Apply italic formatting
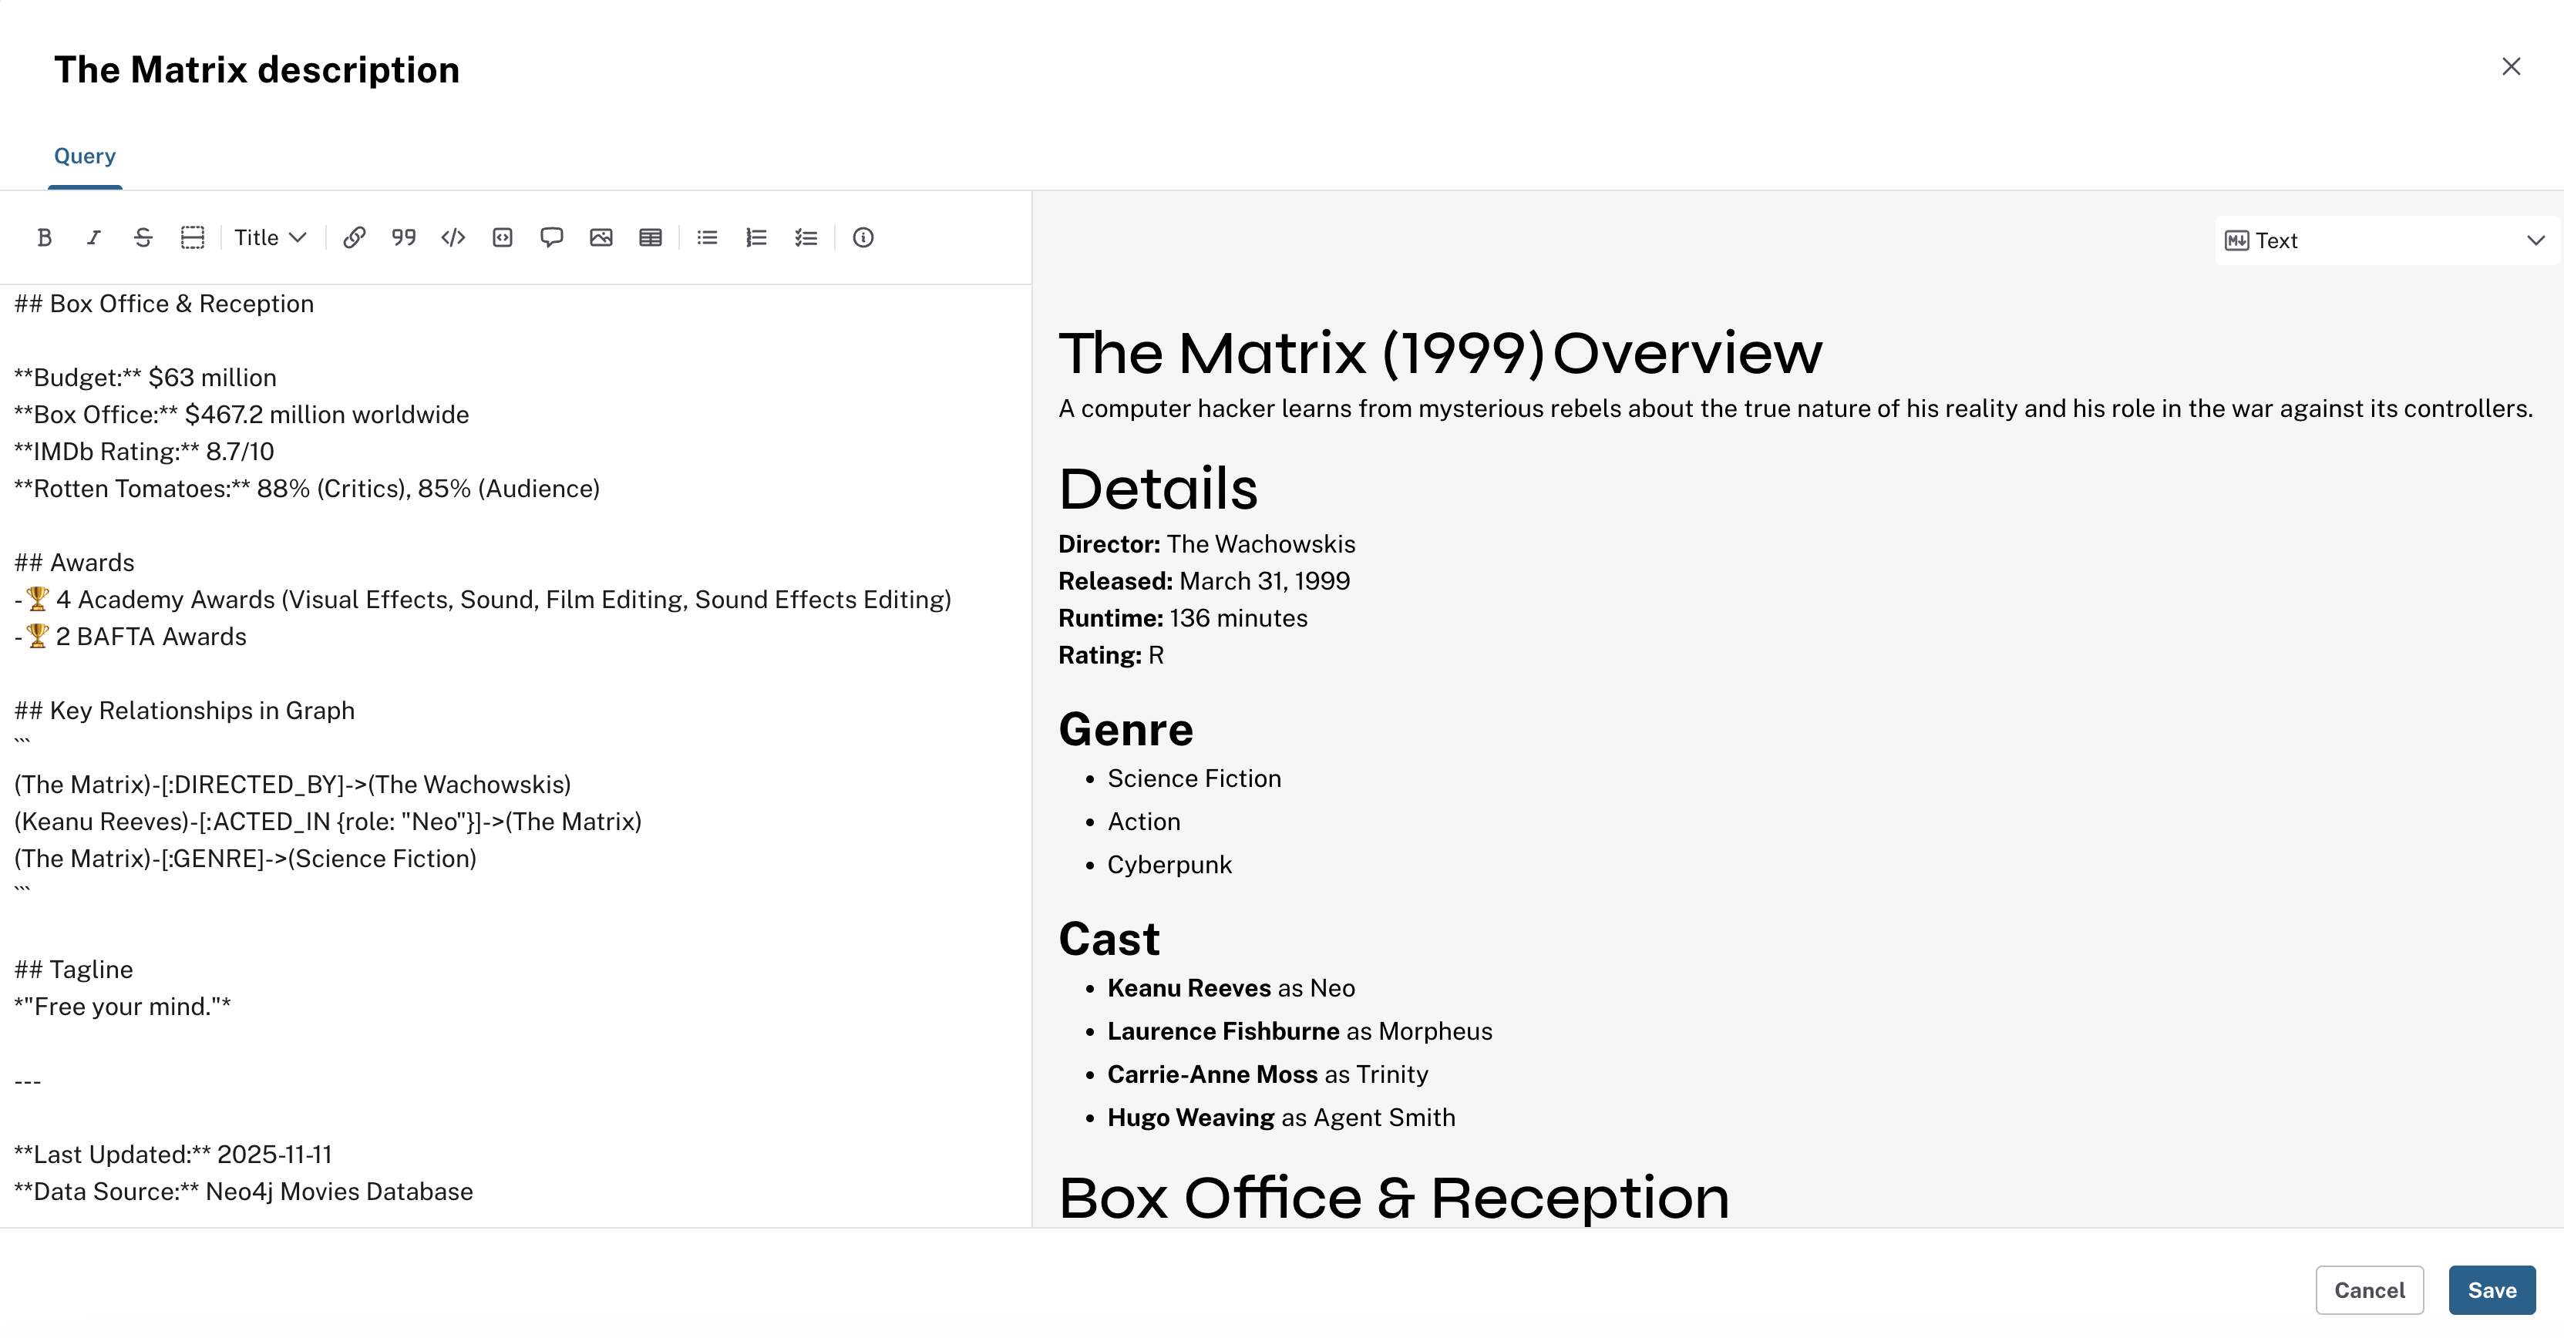Screen dimensions: 2564x1338 [x=93, y=237]
